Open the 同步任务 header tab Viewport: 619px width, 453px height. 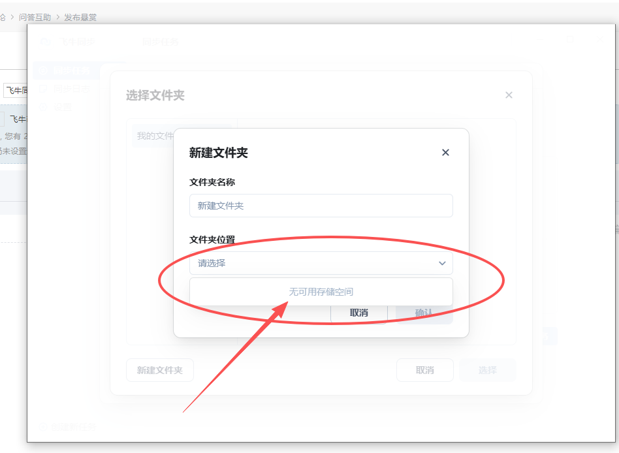tap(160, 41)
